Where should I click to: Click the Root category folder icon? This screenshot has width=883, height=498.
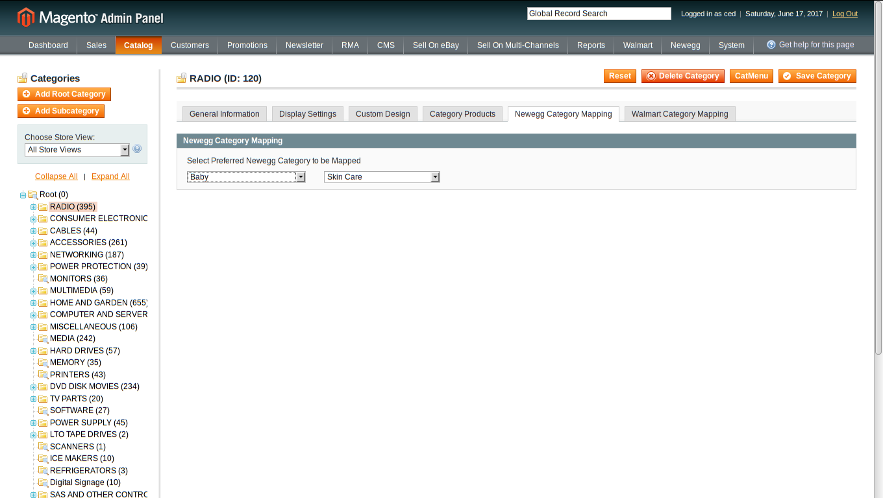point(32,195)
